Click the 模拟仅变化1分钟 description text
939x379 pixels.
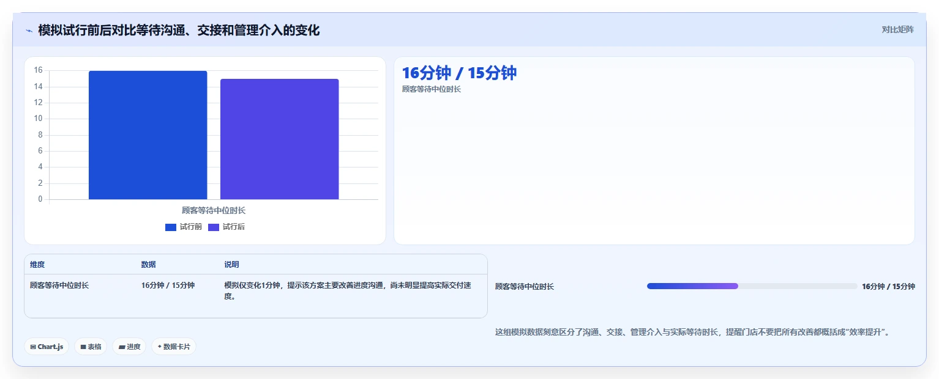tap(348, 291)
